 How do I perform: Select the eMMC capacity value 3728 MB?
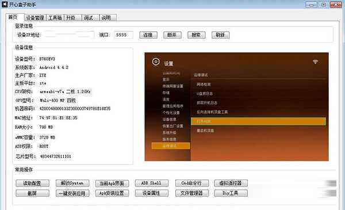click(x=47, y=138)
